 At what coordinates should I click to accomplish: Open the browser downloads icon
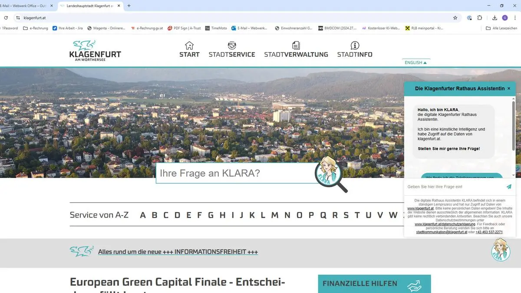click(495, 18)
